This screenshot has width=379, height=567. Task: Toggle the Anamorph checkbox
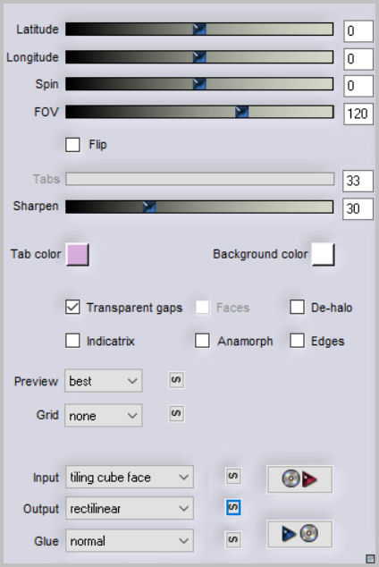(202, 341)
